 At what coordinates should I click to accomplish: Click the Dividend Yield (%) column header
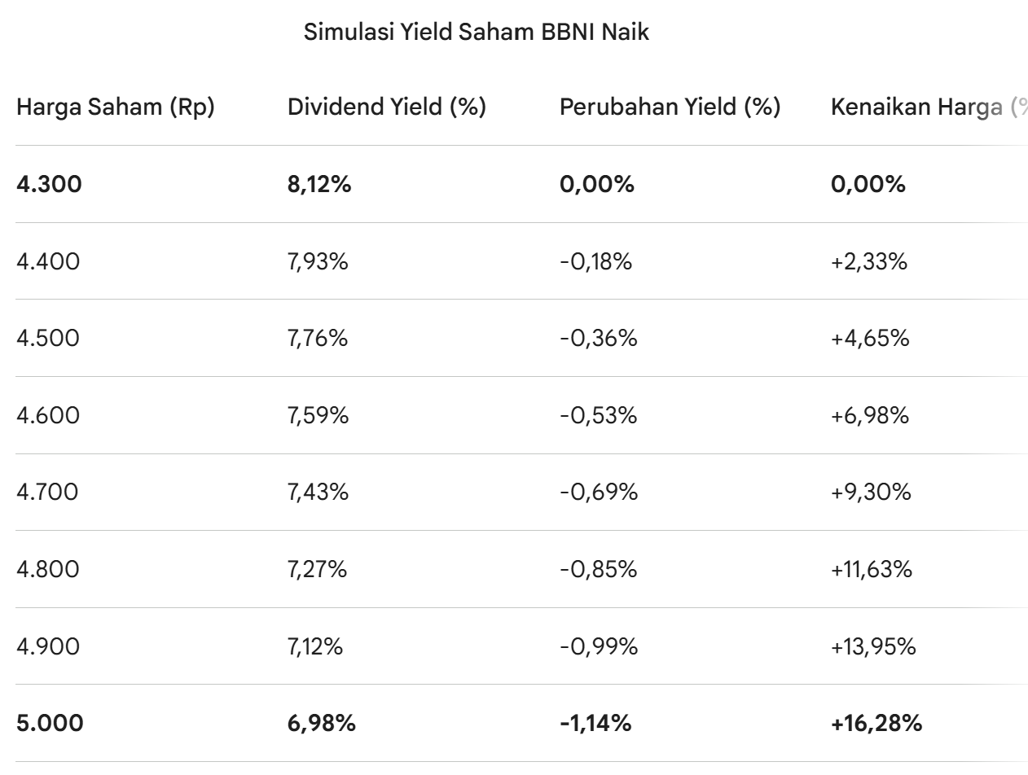[387, 107]
